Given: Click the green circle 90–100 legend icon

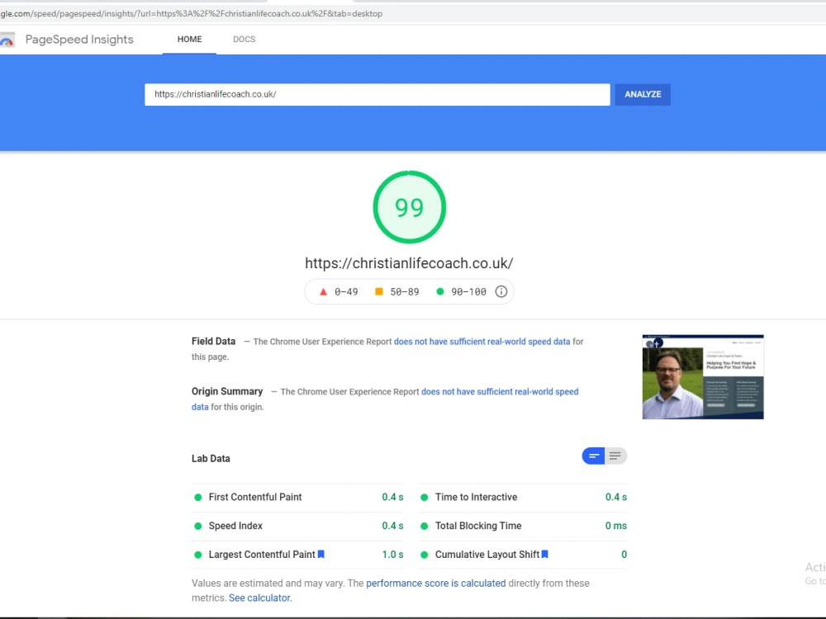Looking at the screenshot, I should (440, 291).
